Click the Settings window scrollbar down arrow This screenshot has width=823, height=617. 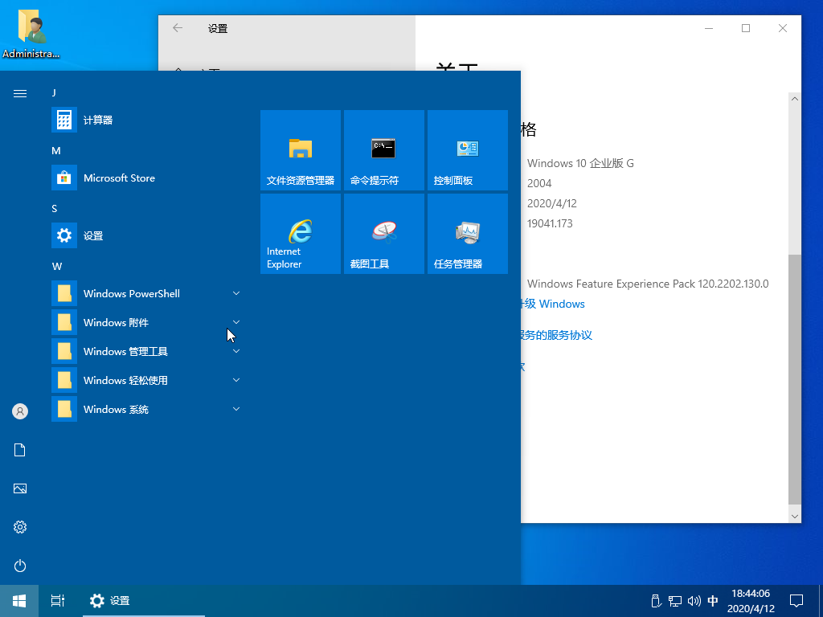click(x=795, y=516)
